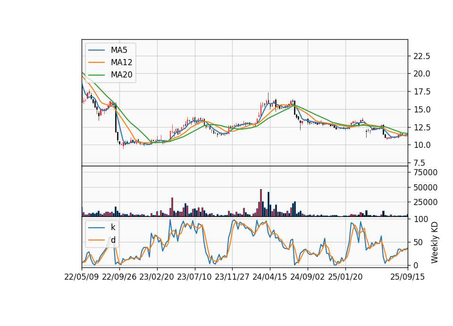Click the 23/07/10 date label
Image resolution: width=453 pixels, height=326 pixels.
[x=194, y=277]
